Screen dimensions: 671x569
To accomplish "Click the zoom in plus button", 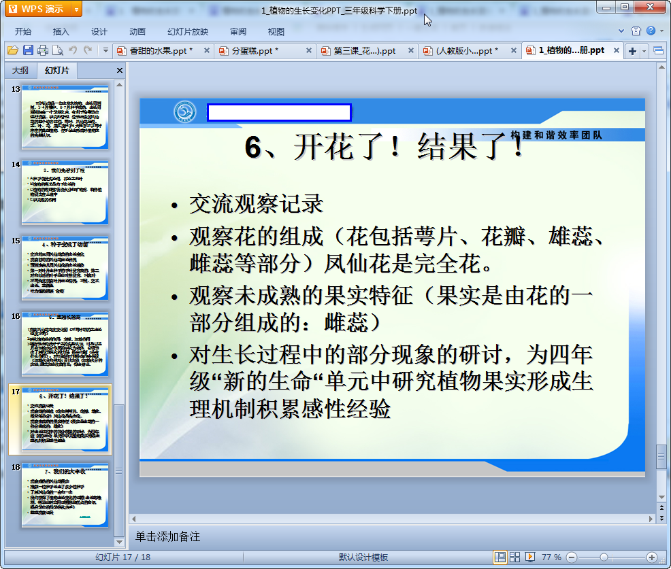I will click(651, 557).
